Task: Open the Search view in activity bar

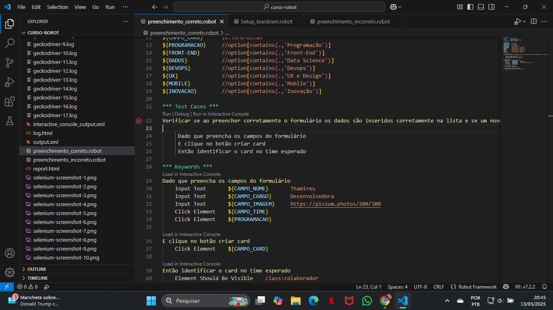Action: tap(10, 43)
